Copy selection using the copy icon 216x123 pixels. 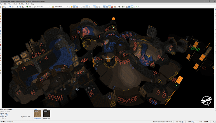pos(20,7)
